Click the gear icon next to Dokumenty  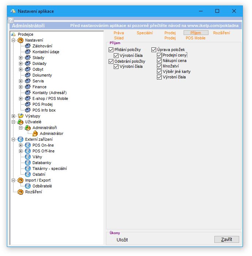(28, 75)
